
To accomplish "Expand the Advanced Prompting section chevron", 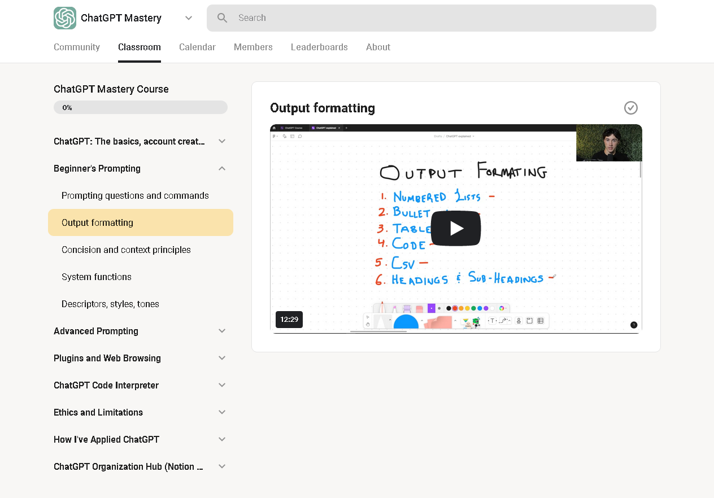I will point(222,331).
